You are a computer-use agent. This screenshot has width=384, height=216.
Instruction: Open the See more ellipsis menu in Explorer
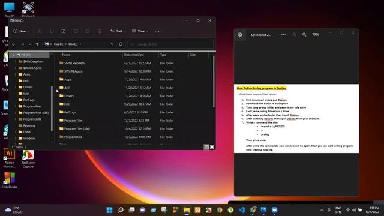pos(157,31)
